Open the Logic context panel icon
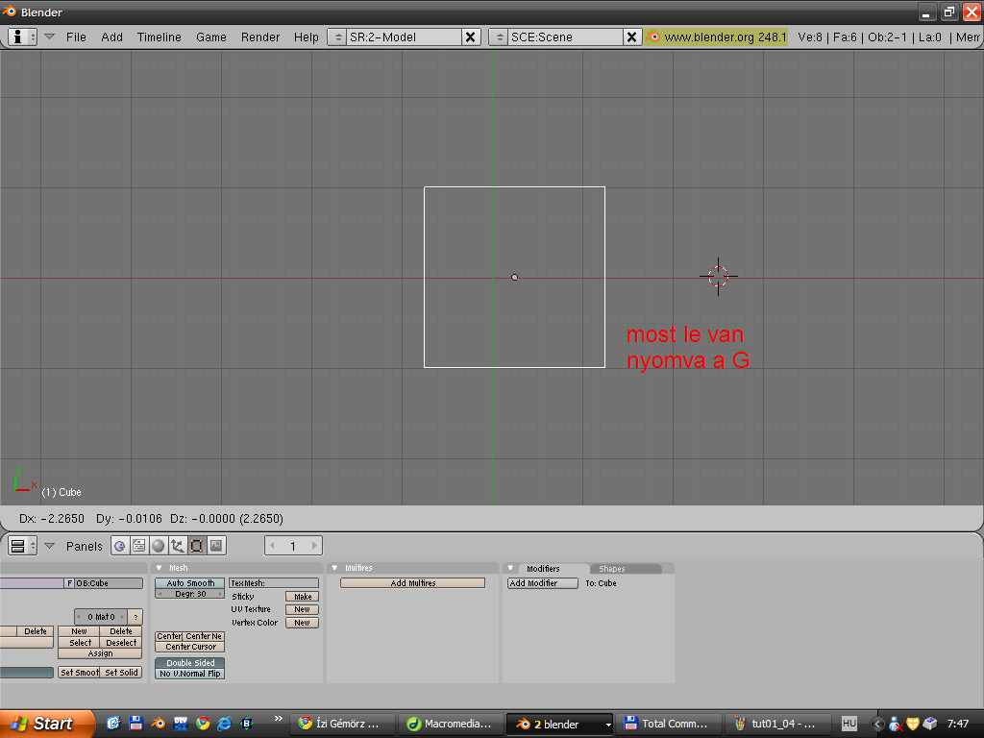The image size is (984, 738). pyautogui.click(x=120, y=546)
